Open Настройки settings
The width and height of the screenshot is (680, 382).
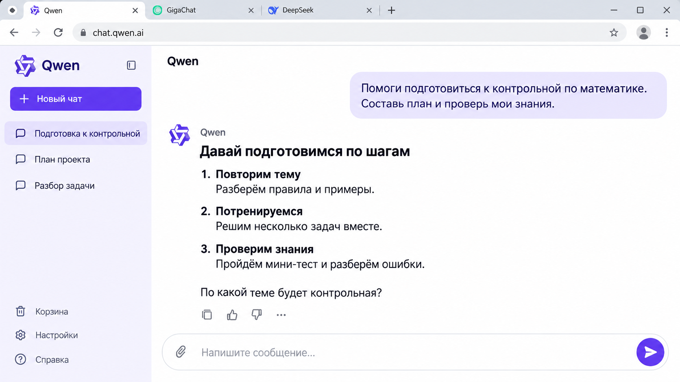pyautogui.click(x=46, y=335)
